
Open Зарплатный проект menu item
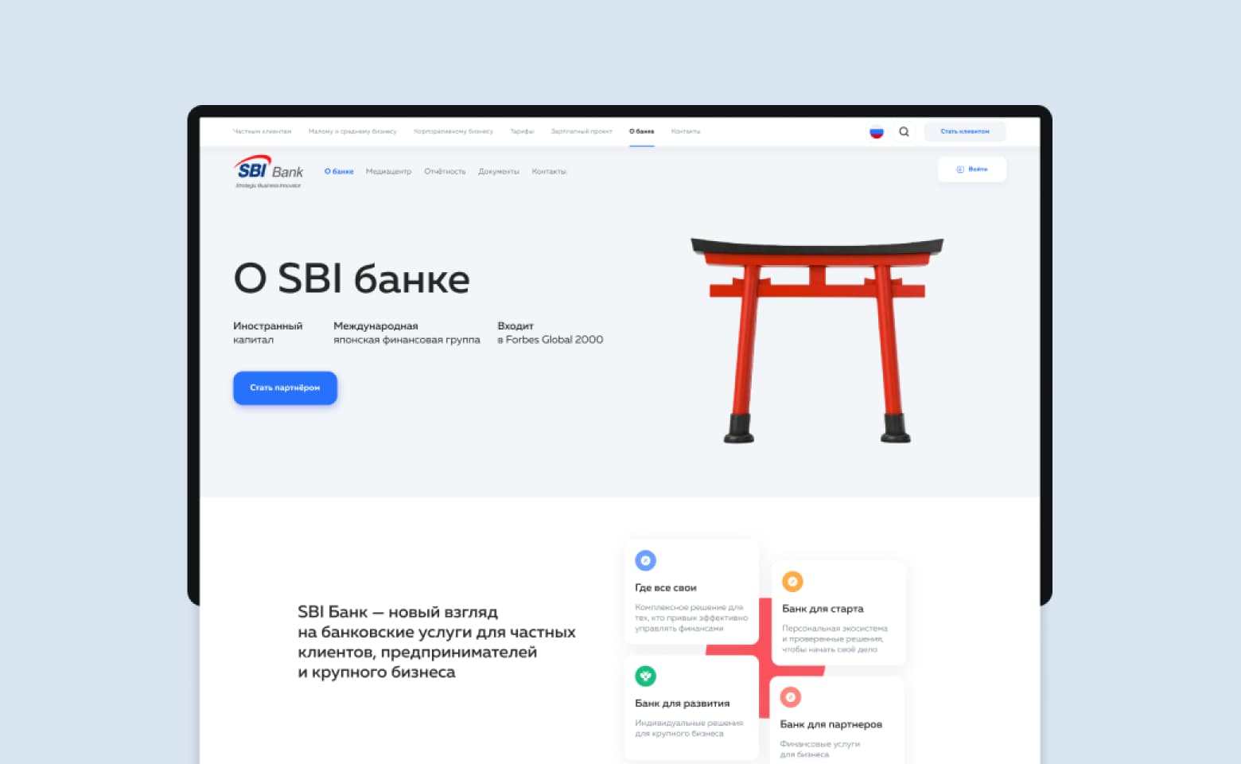pos(582,131)
